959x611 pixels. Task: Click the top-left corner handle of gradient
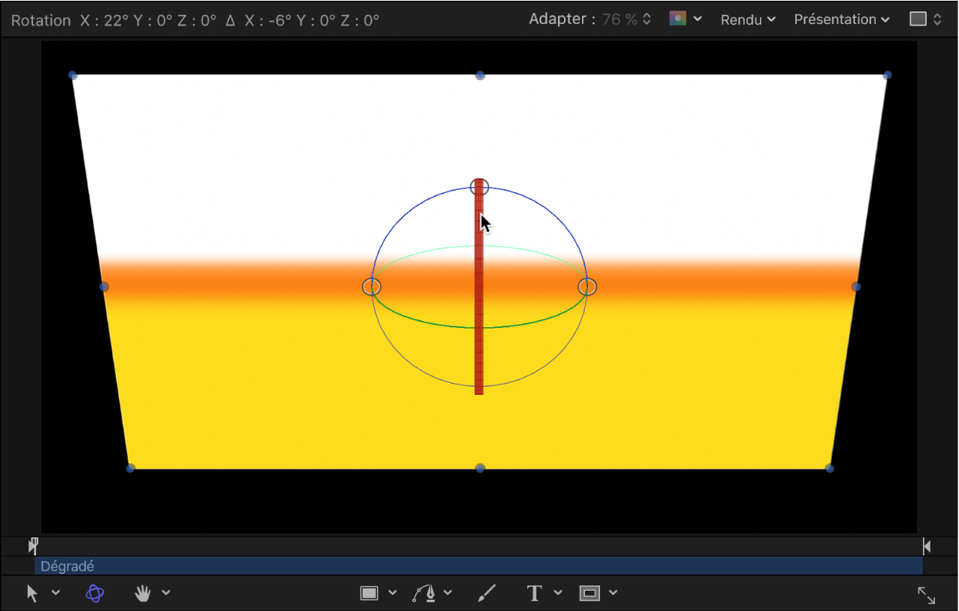[x=73, y=75]
